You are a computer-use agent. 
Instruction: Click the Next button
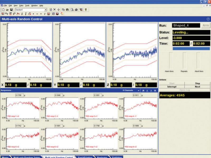pyautogui.click(x=197, y=87)
